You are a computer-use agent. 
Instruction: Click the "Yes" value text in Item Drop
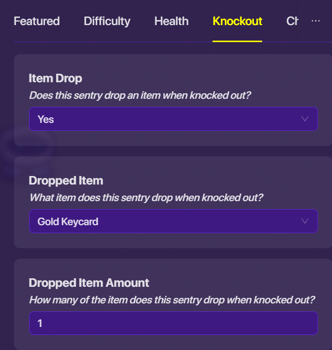click(46, 119)
